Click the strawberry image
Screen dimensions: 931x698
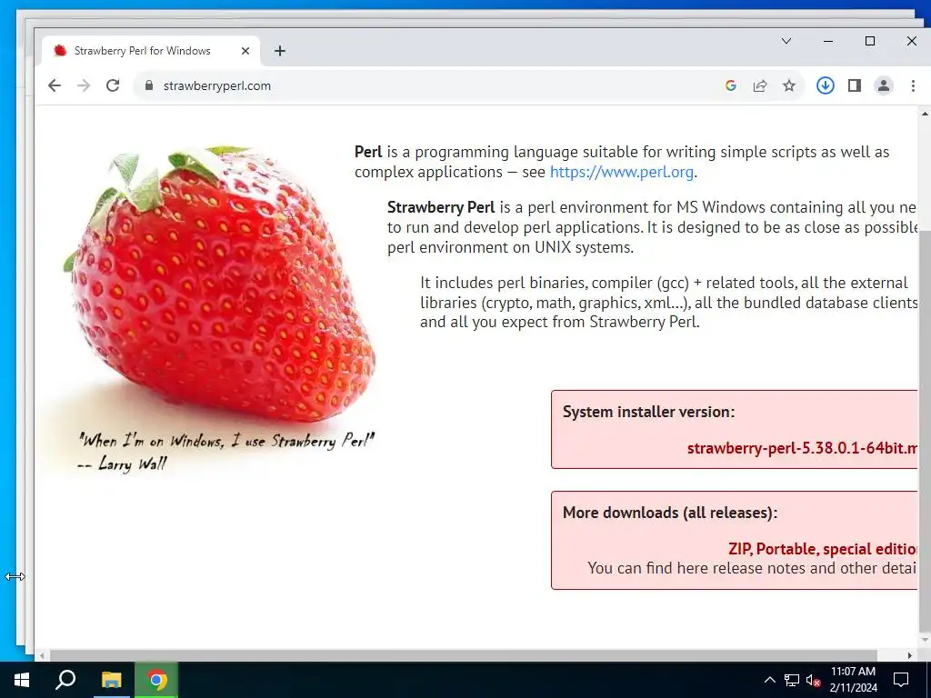pos(220,284)
